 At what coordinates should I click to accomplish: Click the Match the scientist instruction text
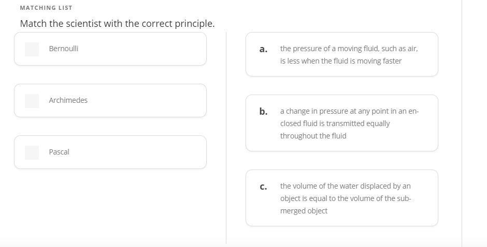point(117,24)
